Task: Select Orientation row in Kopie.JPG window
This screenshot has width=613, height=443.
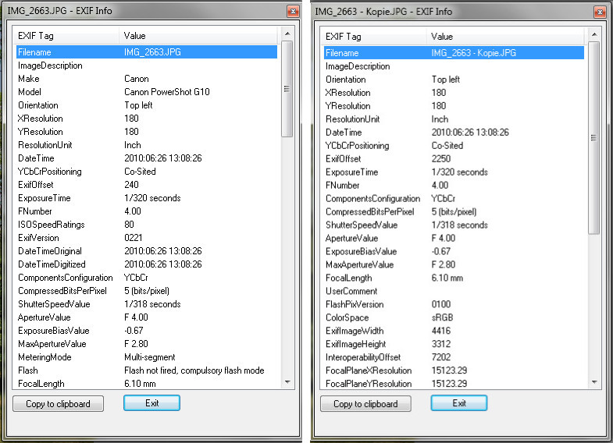Action: pyautogui.click(x=454, y=80)
